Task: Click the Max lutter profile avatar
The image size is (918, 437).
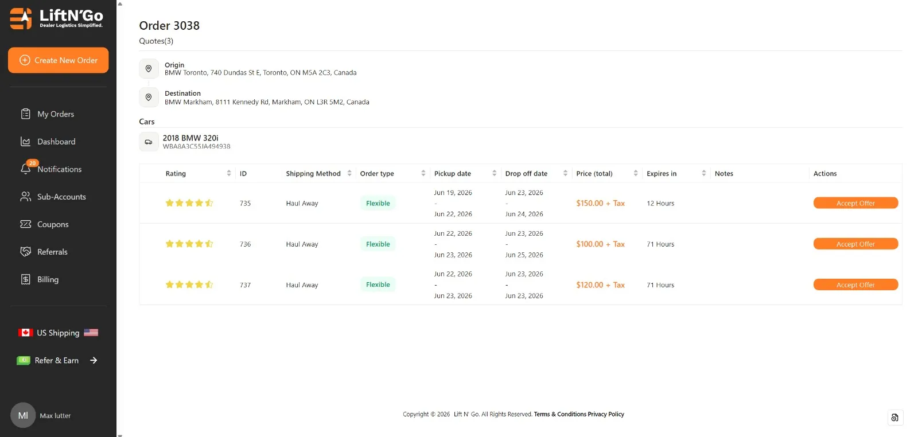Action: point(23,415)
